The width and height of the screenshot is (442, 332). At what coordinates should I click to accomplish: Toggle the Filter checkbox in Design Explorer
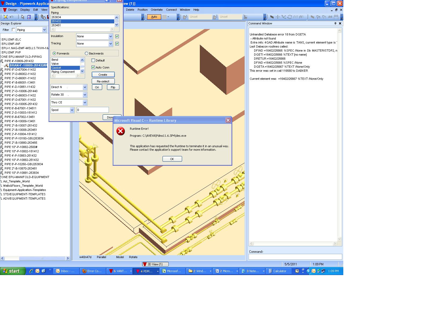[13, 30]
